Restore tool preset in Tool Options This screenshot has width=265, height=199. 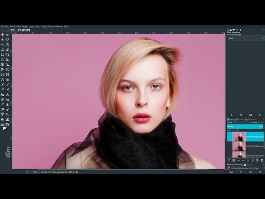point(241,115)
